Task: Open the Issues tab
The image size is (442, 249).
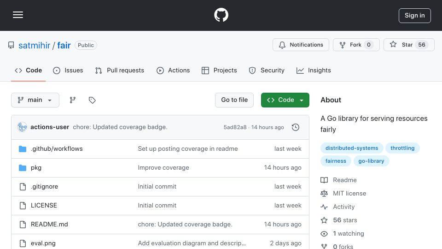Action: point(68,70)
